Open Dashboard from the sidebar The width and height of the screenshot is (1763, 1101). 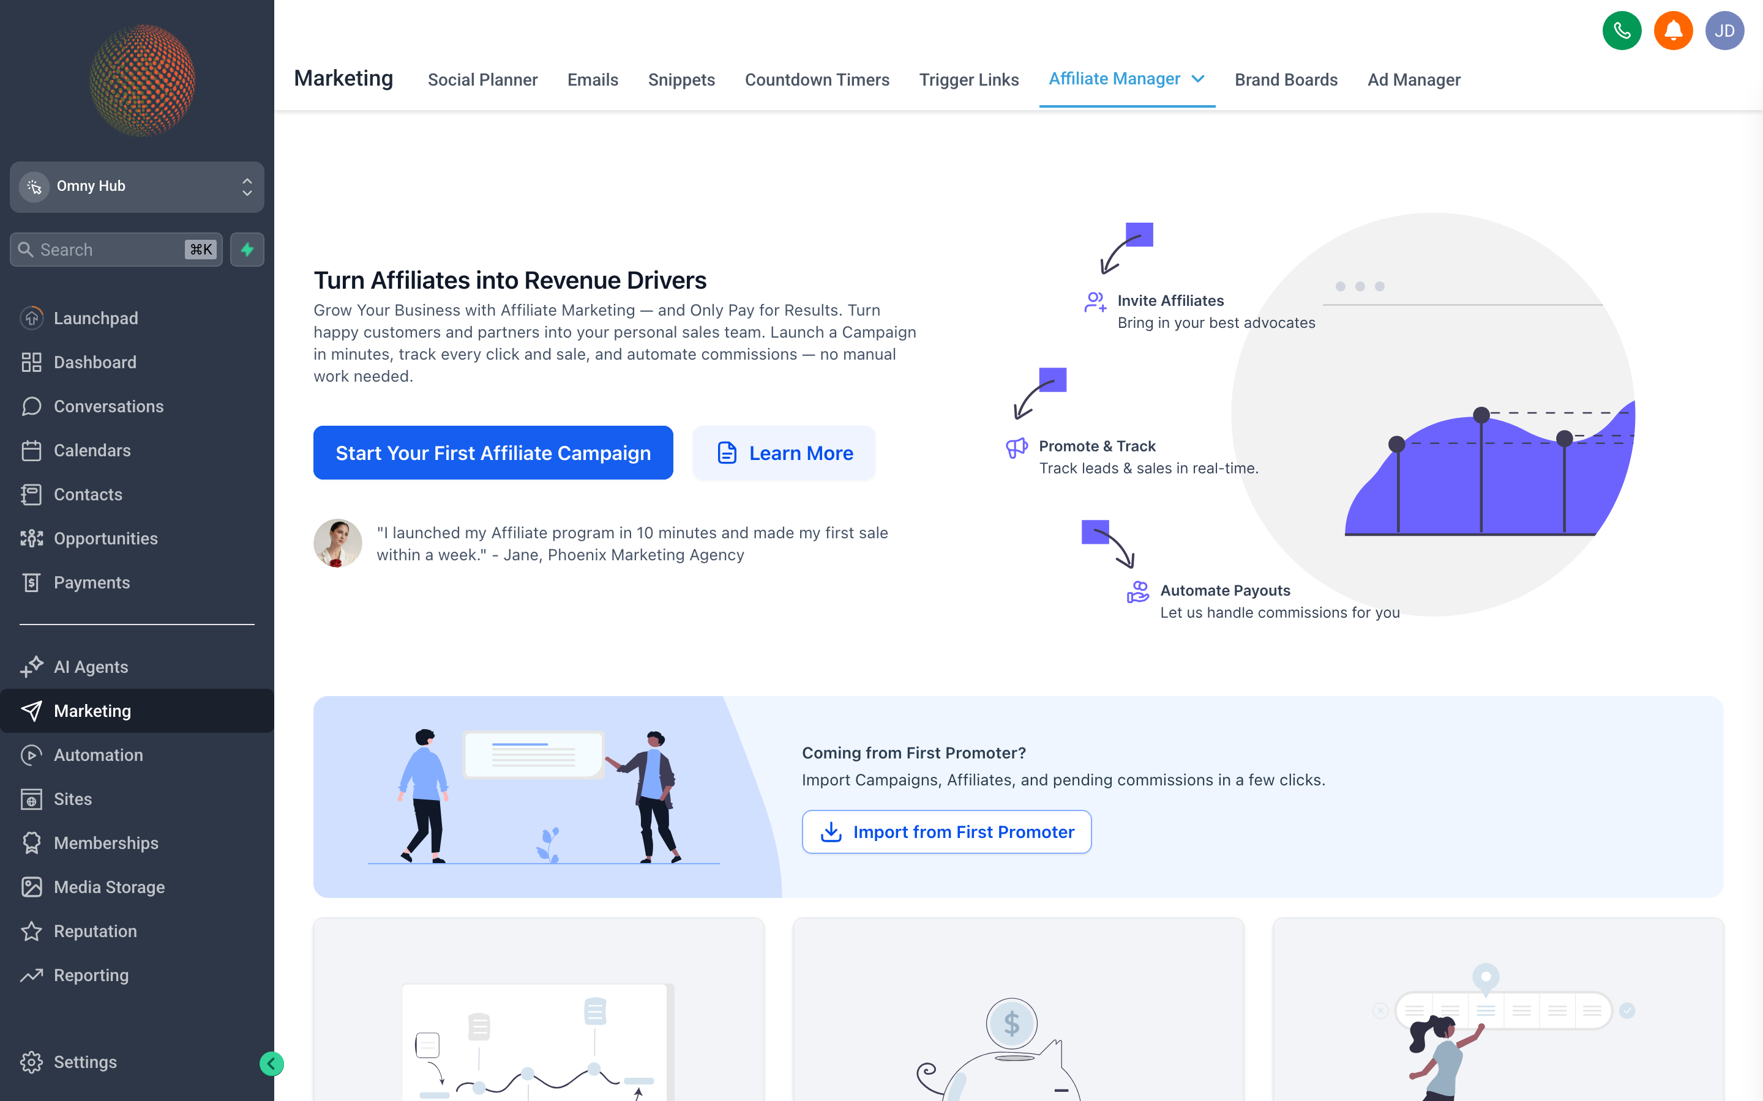click(x=137, y=362)
